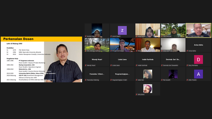Viewport: 212px width, 119px height.
Task: Select Selly's video tile
Action: click(173, 45)
